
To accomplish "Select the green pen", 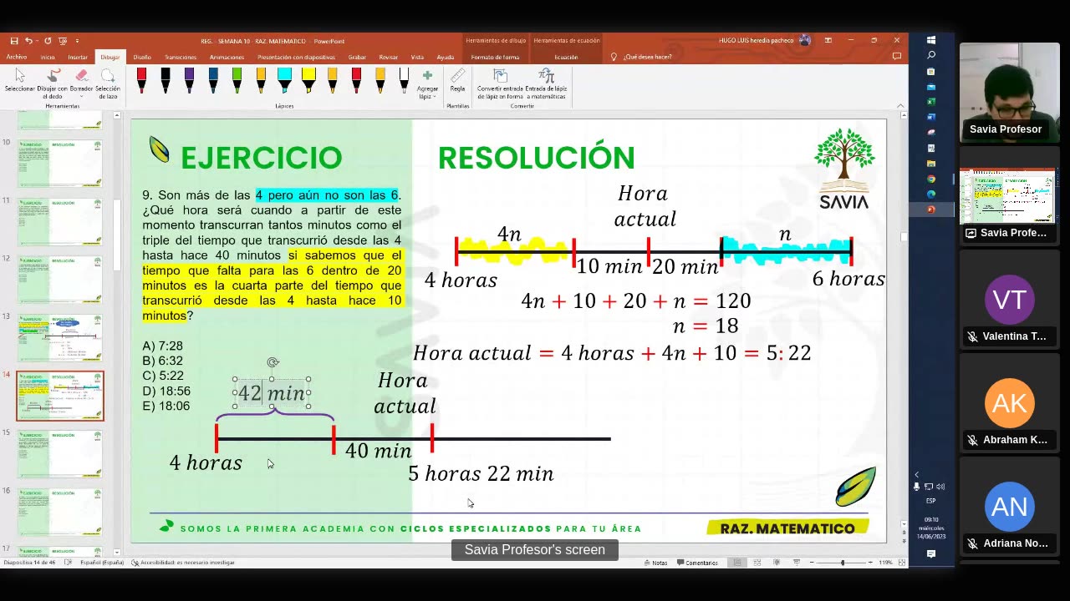I will [x=237, y=80].
